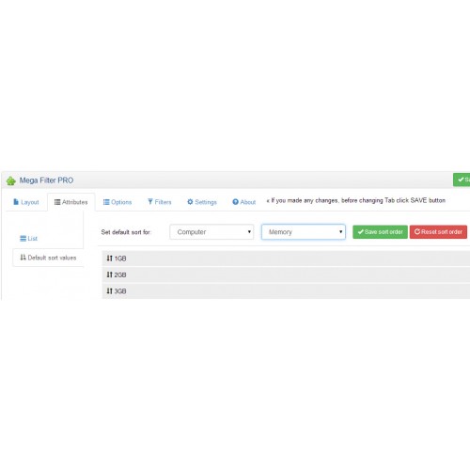This screenshot has height=470, width=470.
Task: Open the Attributes tab
Action: point(71,202)
